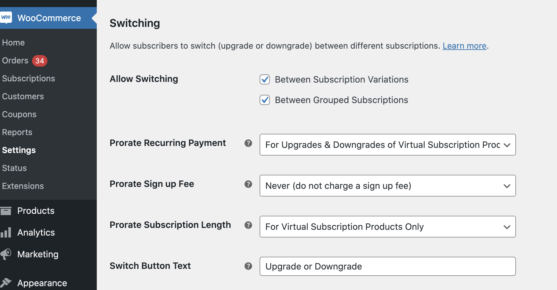
Task: Click the Switch Button Text help icon
Action: tap(248, 266)
